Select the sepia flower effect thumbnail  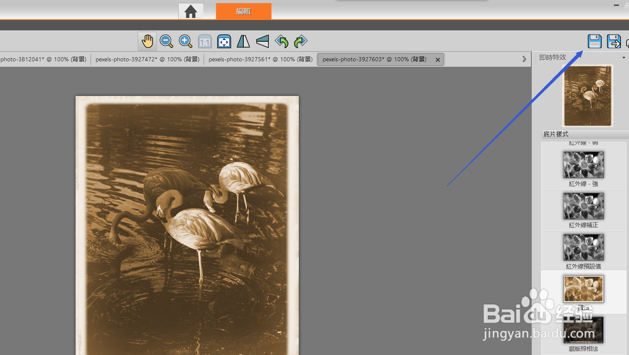pos(584,289)
